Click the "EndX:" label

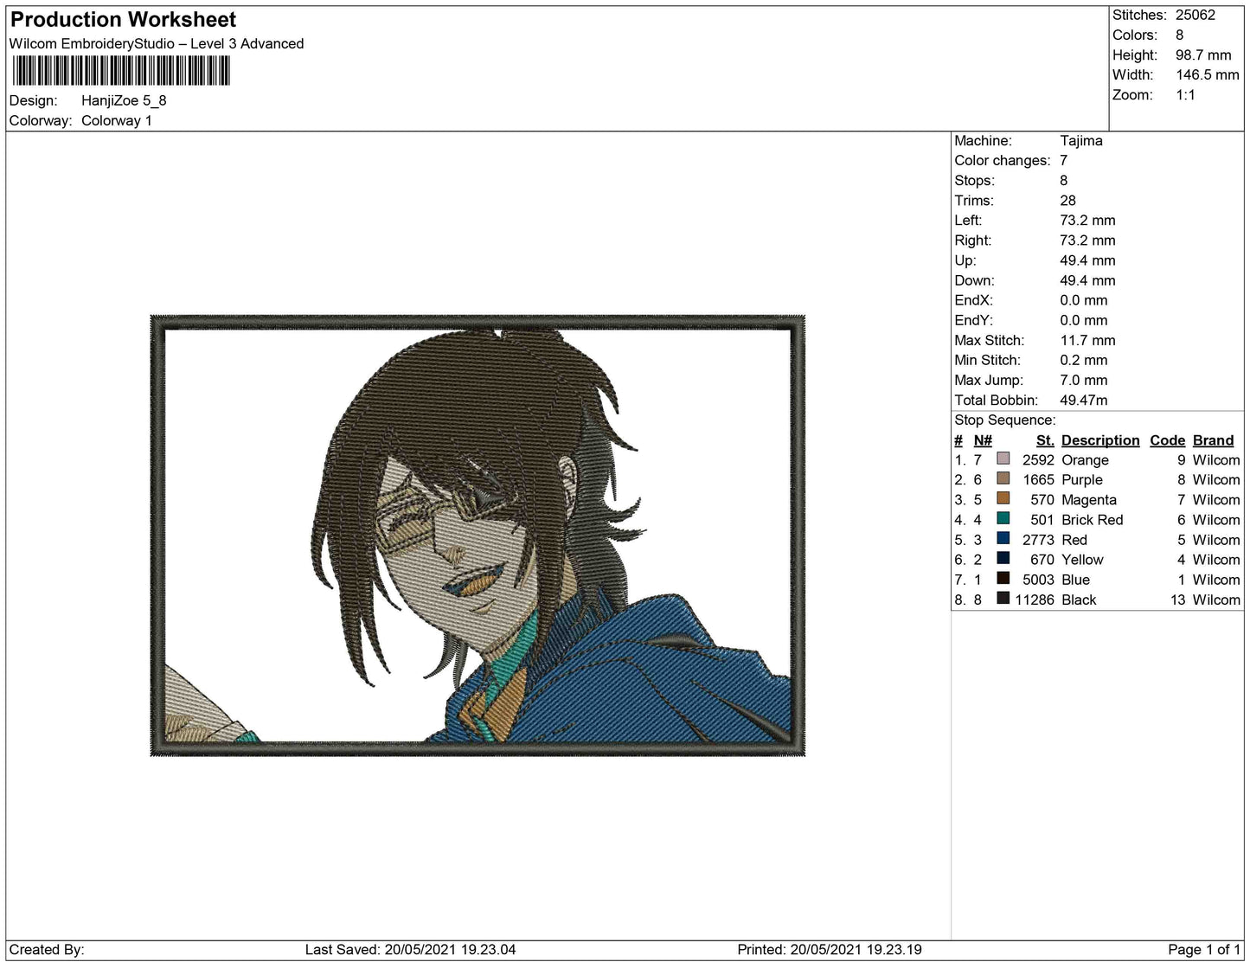point(973,300)
